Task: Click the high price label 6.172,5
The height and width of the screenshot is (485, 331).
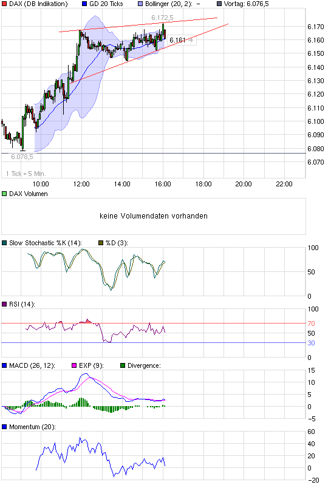Action: (x=162, y=18)
